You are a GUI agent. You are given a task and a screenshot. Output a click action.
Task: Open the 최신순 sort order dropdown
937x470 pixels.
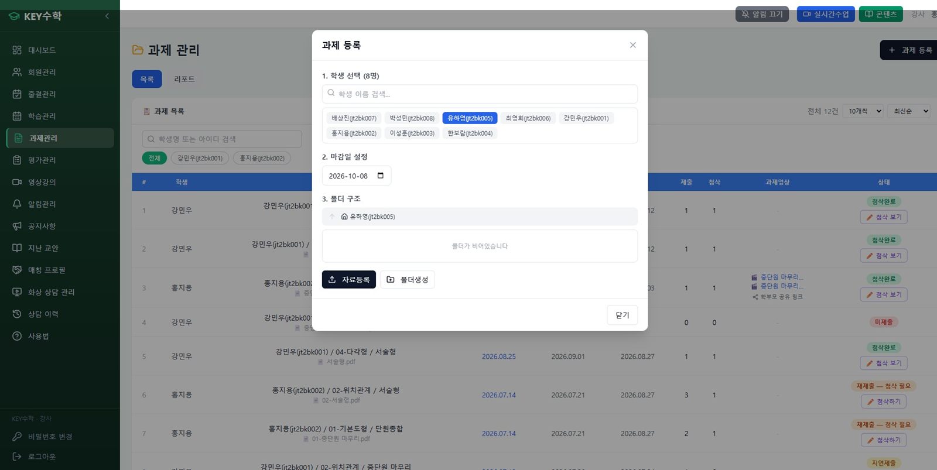coord(909,111)
